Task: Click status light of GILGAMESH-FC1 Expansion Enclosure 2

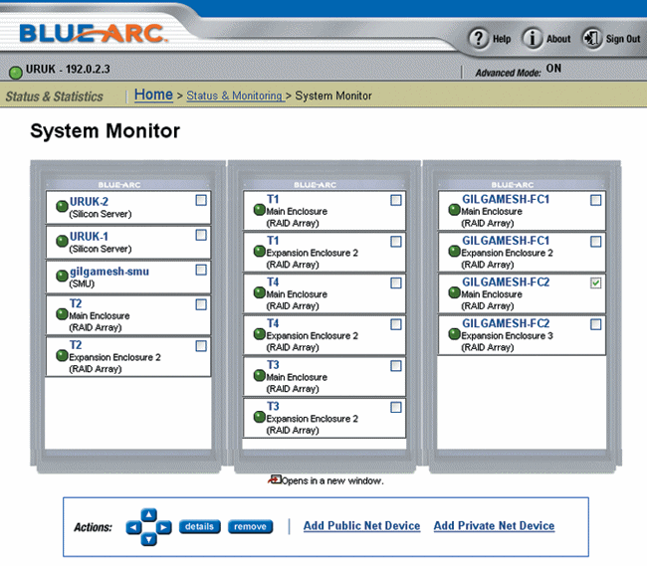Action: pos(454,251)
